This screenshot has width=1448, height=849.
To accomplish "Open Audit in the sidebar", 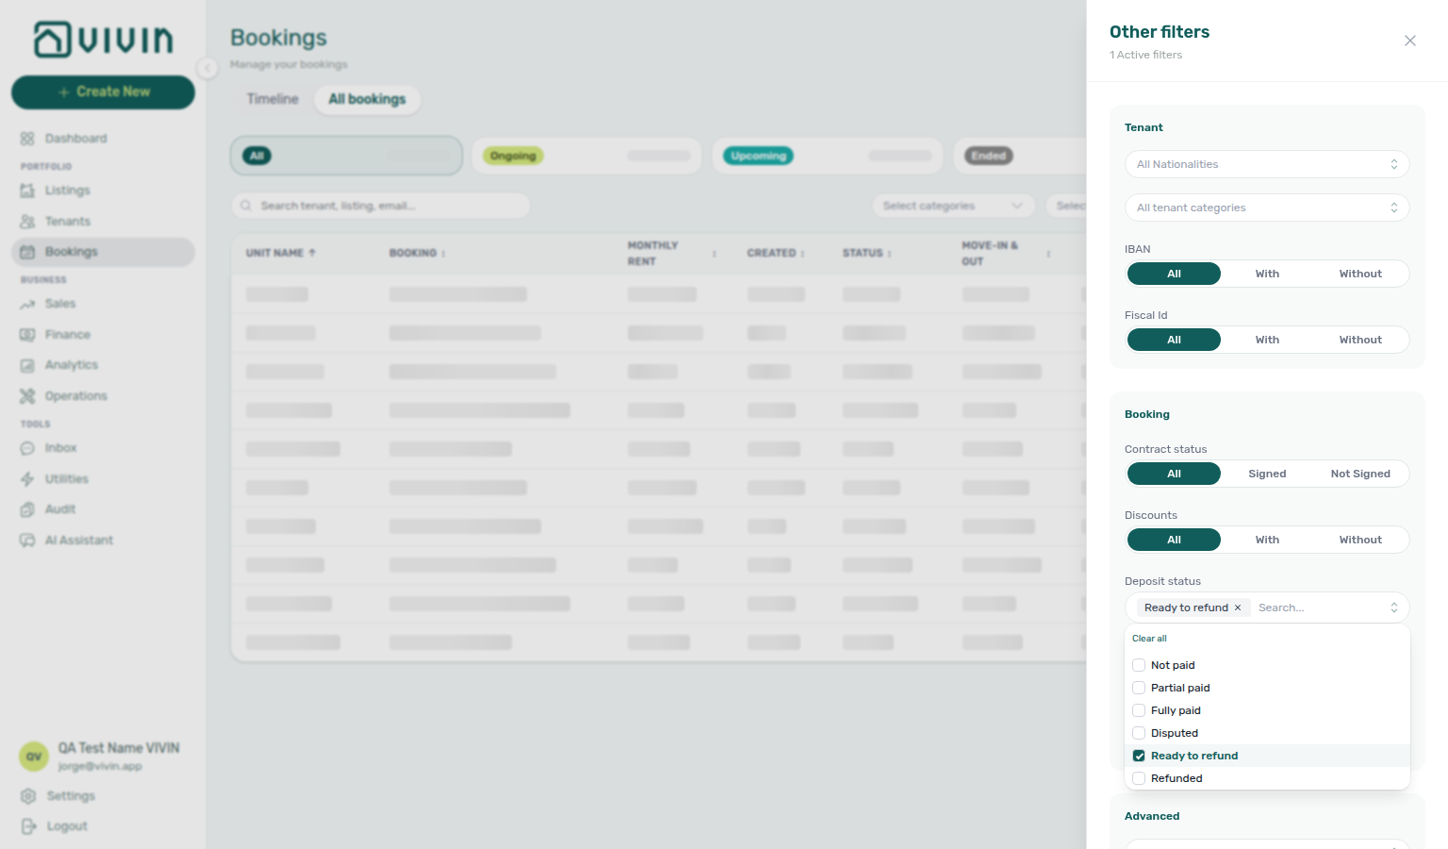I will pyautogui.click(x=103, y=509).
